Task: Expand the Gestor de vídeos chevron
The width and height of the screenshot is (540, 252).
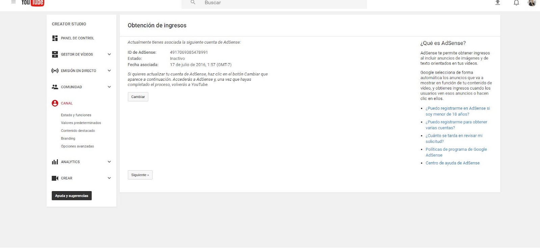Action: [x=109, y=54]
